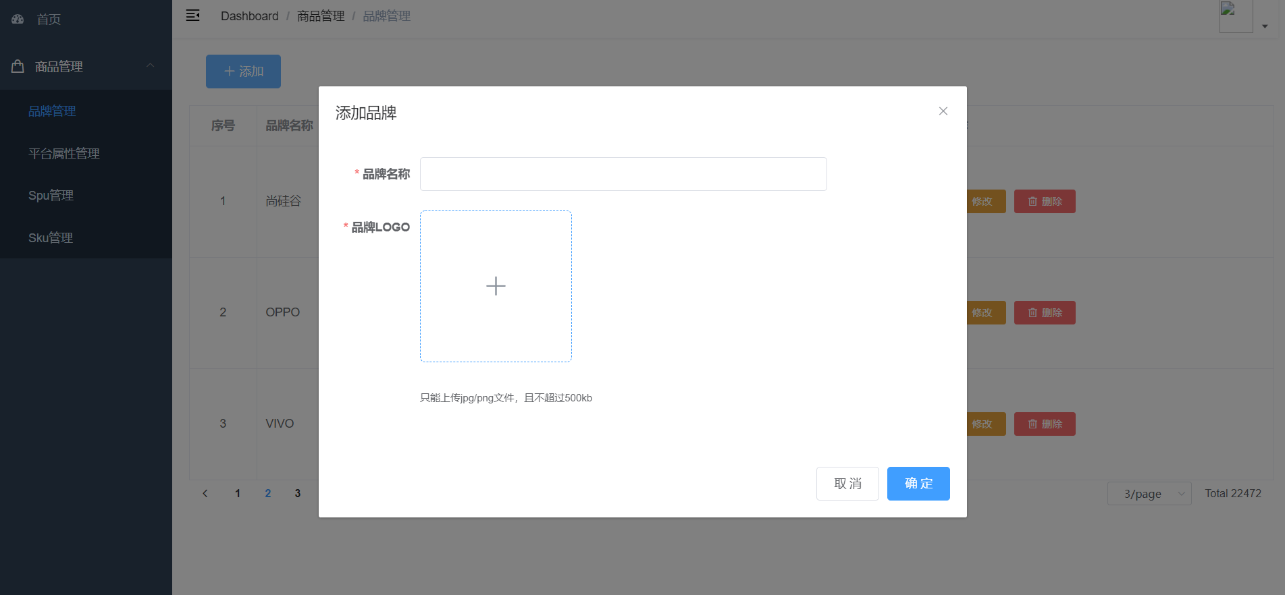
Task: Click the 品牌LOGO upload area
Action: (x=496, y=286)
